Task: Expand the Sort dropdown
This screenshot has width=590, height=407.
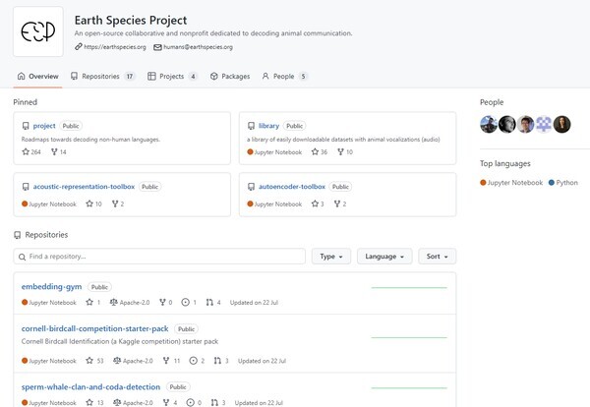Action: tap(437, 257)
